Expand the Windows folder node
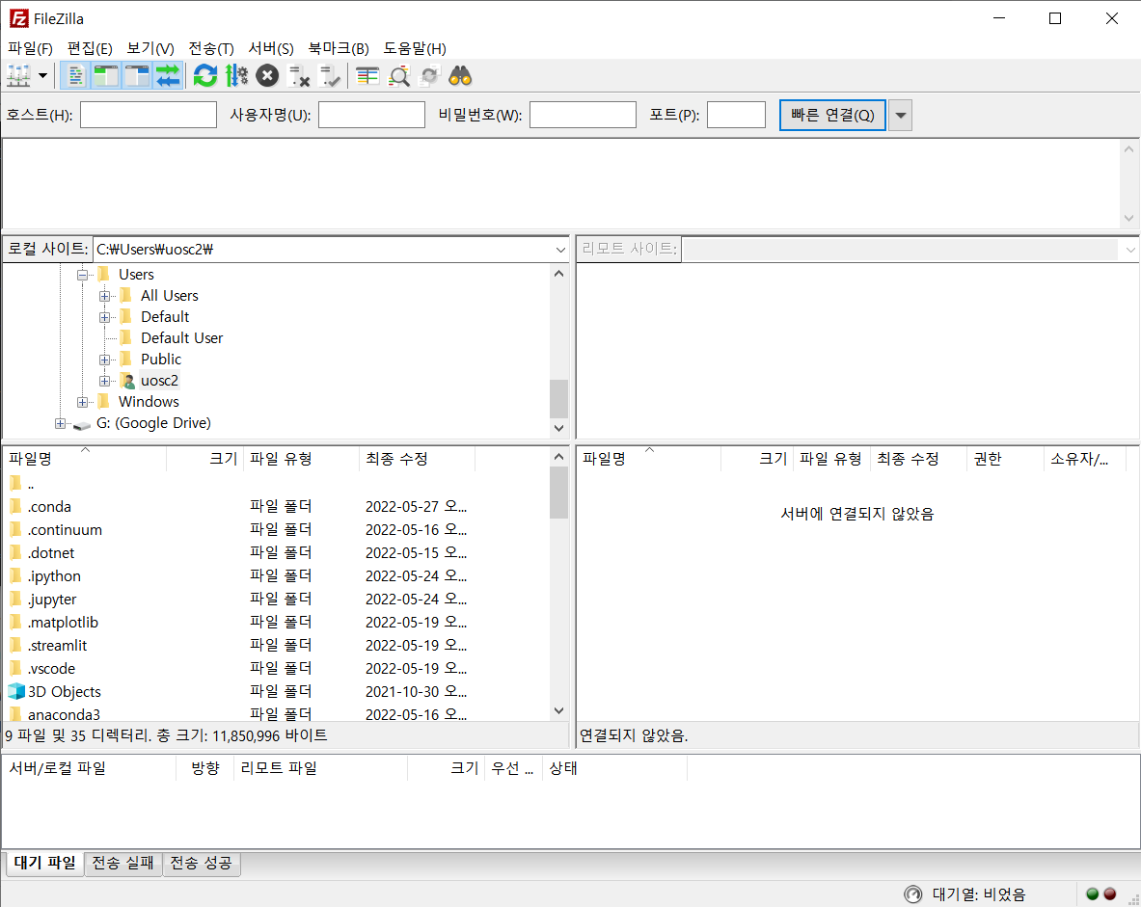Viewport: 1141px width, 907px height. pyautogui.click(x=82, y=402)
